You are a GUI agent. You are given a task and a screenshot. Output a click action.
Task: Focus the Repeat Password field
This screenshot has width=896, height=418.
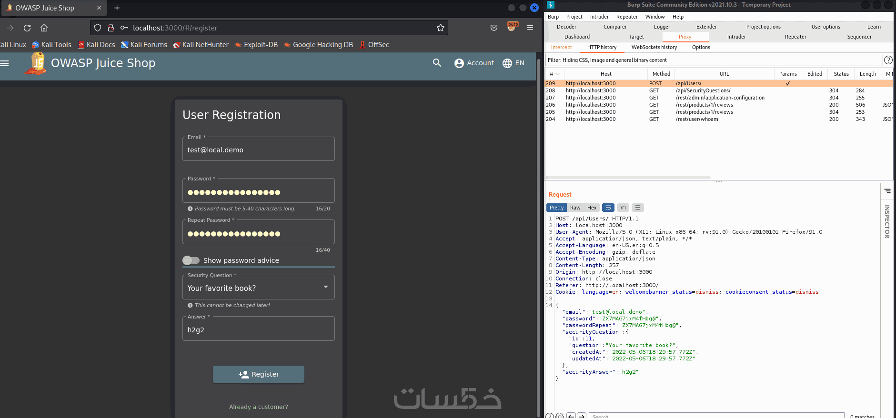(259, 232)
